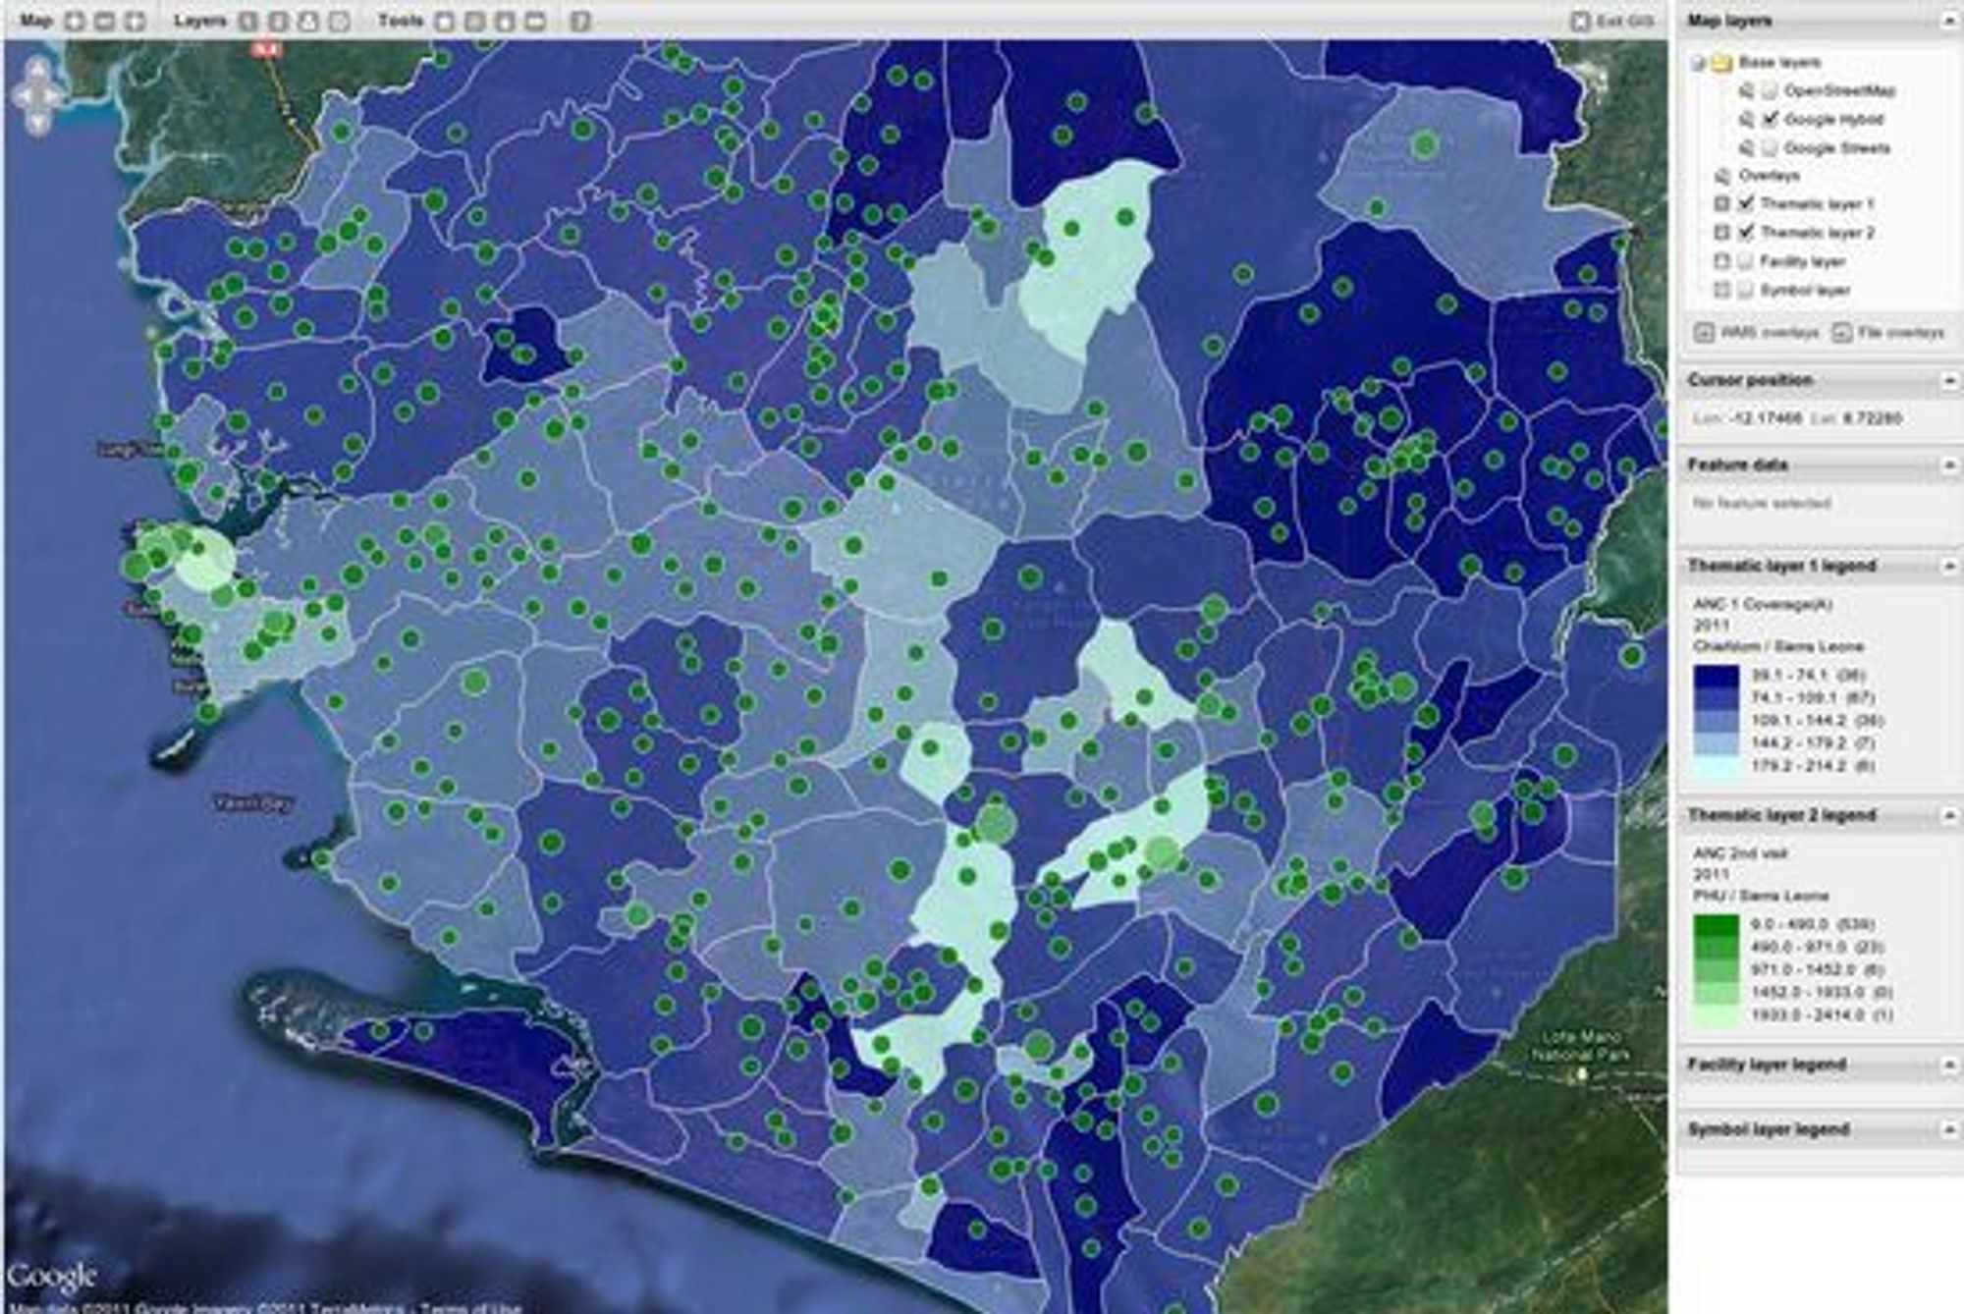
Task: Open help with the question mark toolbar icon
Action: point(580,21)
